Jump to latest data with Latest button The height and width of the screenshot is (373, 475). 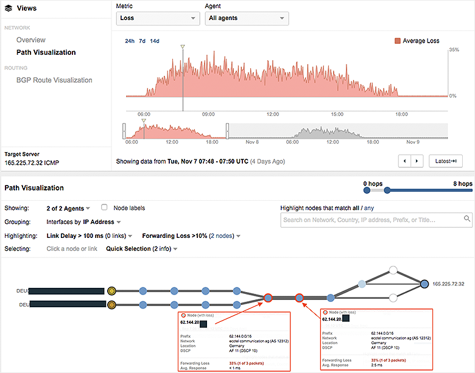tap(446, 161)
